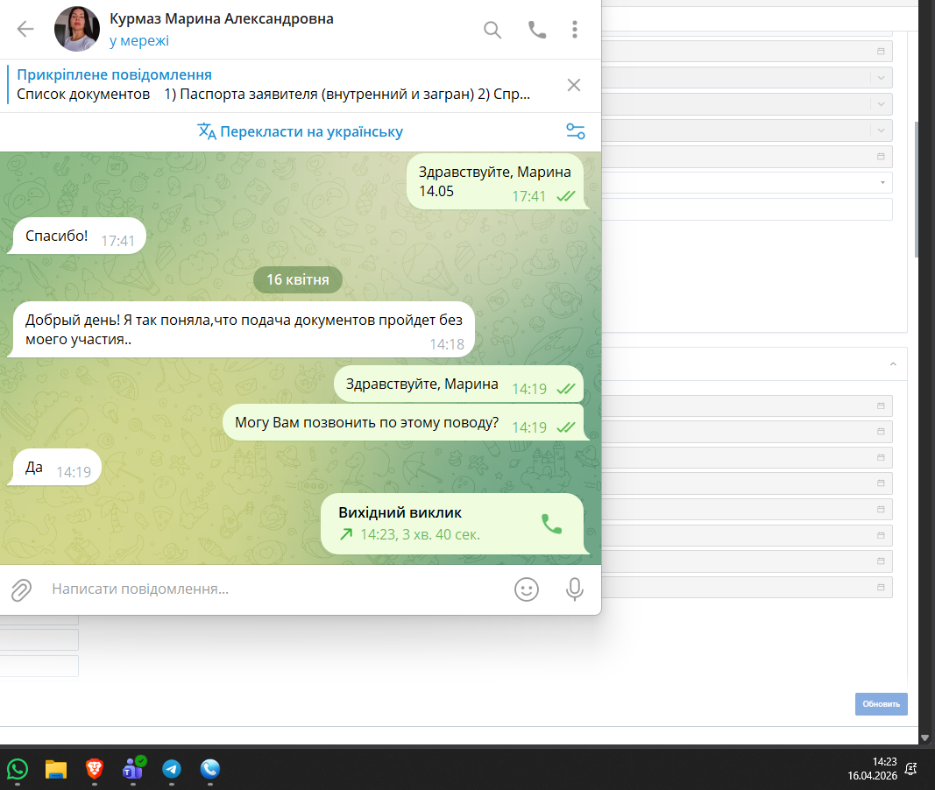Image resolution: width=935 pixels, height=790 pixels.
Task: Click the Вихідний виклик call message
Action: tap(452, 524)
